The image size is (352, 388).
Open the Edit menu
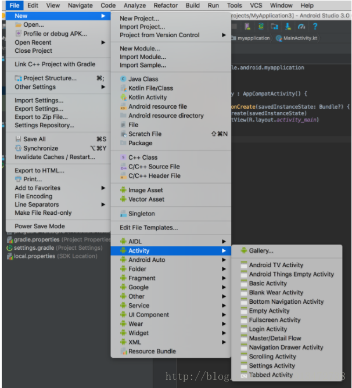33,5
